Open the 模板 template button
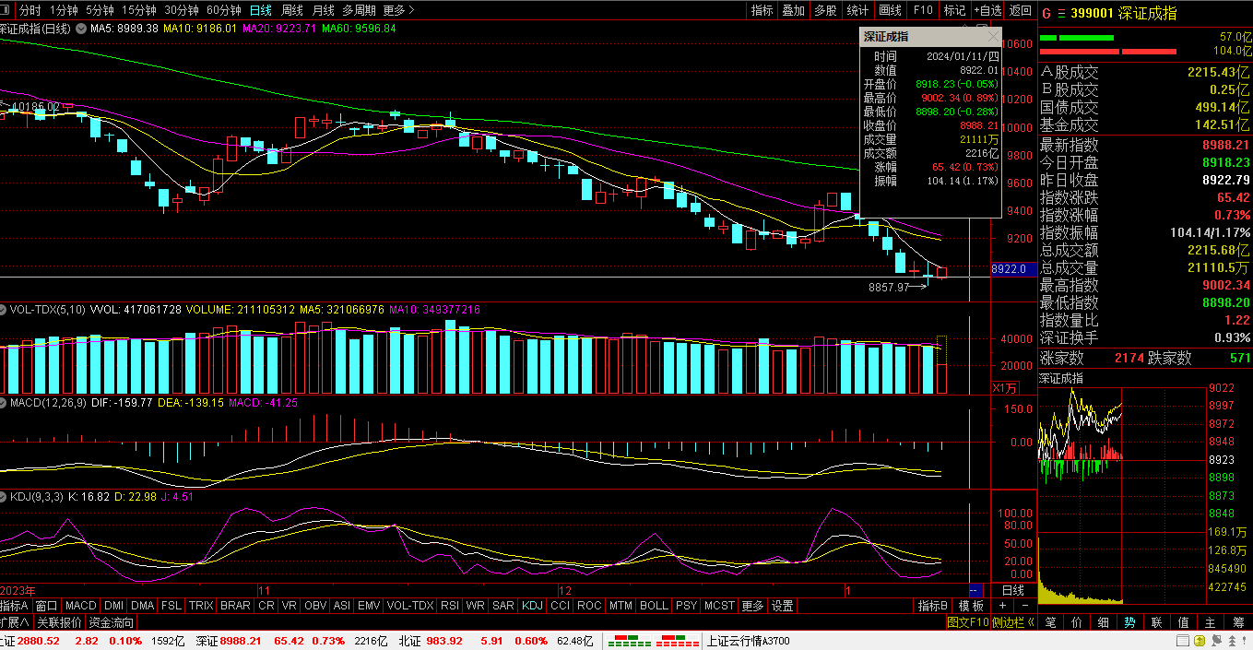Screen dimensions: 1253x650 (x=971, y=606)
